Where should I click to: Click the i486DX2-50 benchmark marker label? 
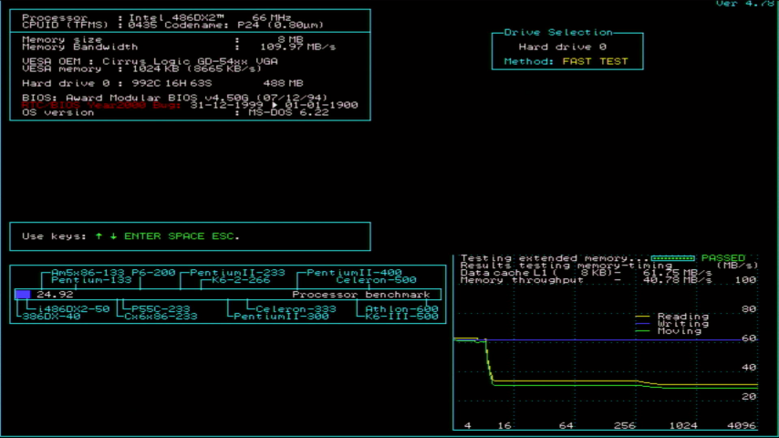[73, 309]
